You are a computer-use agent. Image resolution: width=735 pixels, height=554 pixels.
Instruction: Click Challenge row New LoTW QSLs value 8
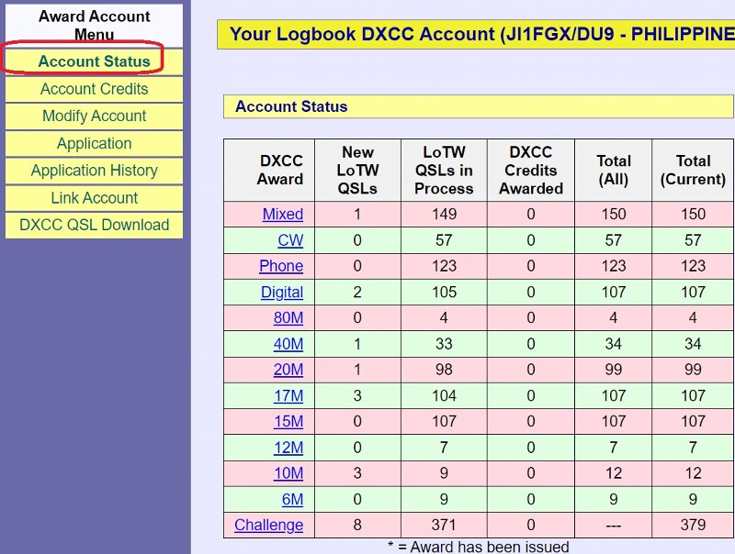[x=357, y=525]
